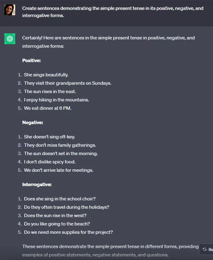Click the Interrogative heading

[x=37, y=185]
